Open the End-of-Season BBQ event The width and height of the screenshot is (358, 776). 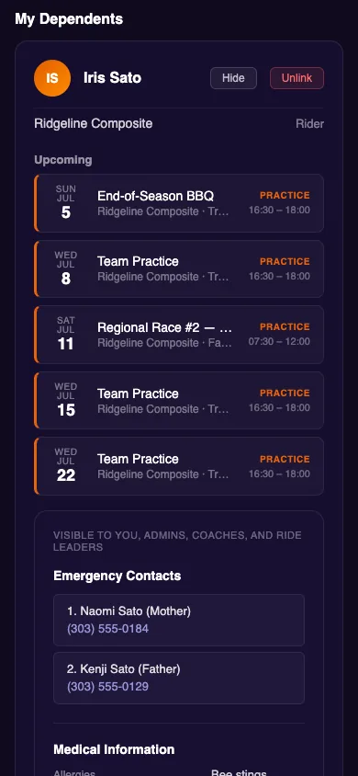click(x=179, y=203)
